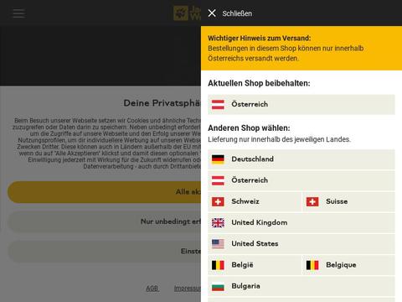Select the Bulgaria shop

pyautogui.click(x=301, y=286)
